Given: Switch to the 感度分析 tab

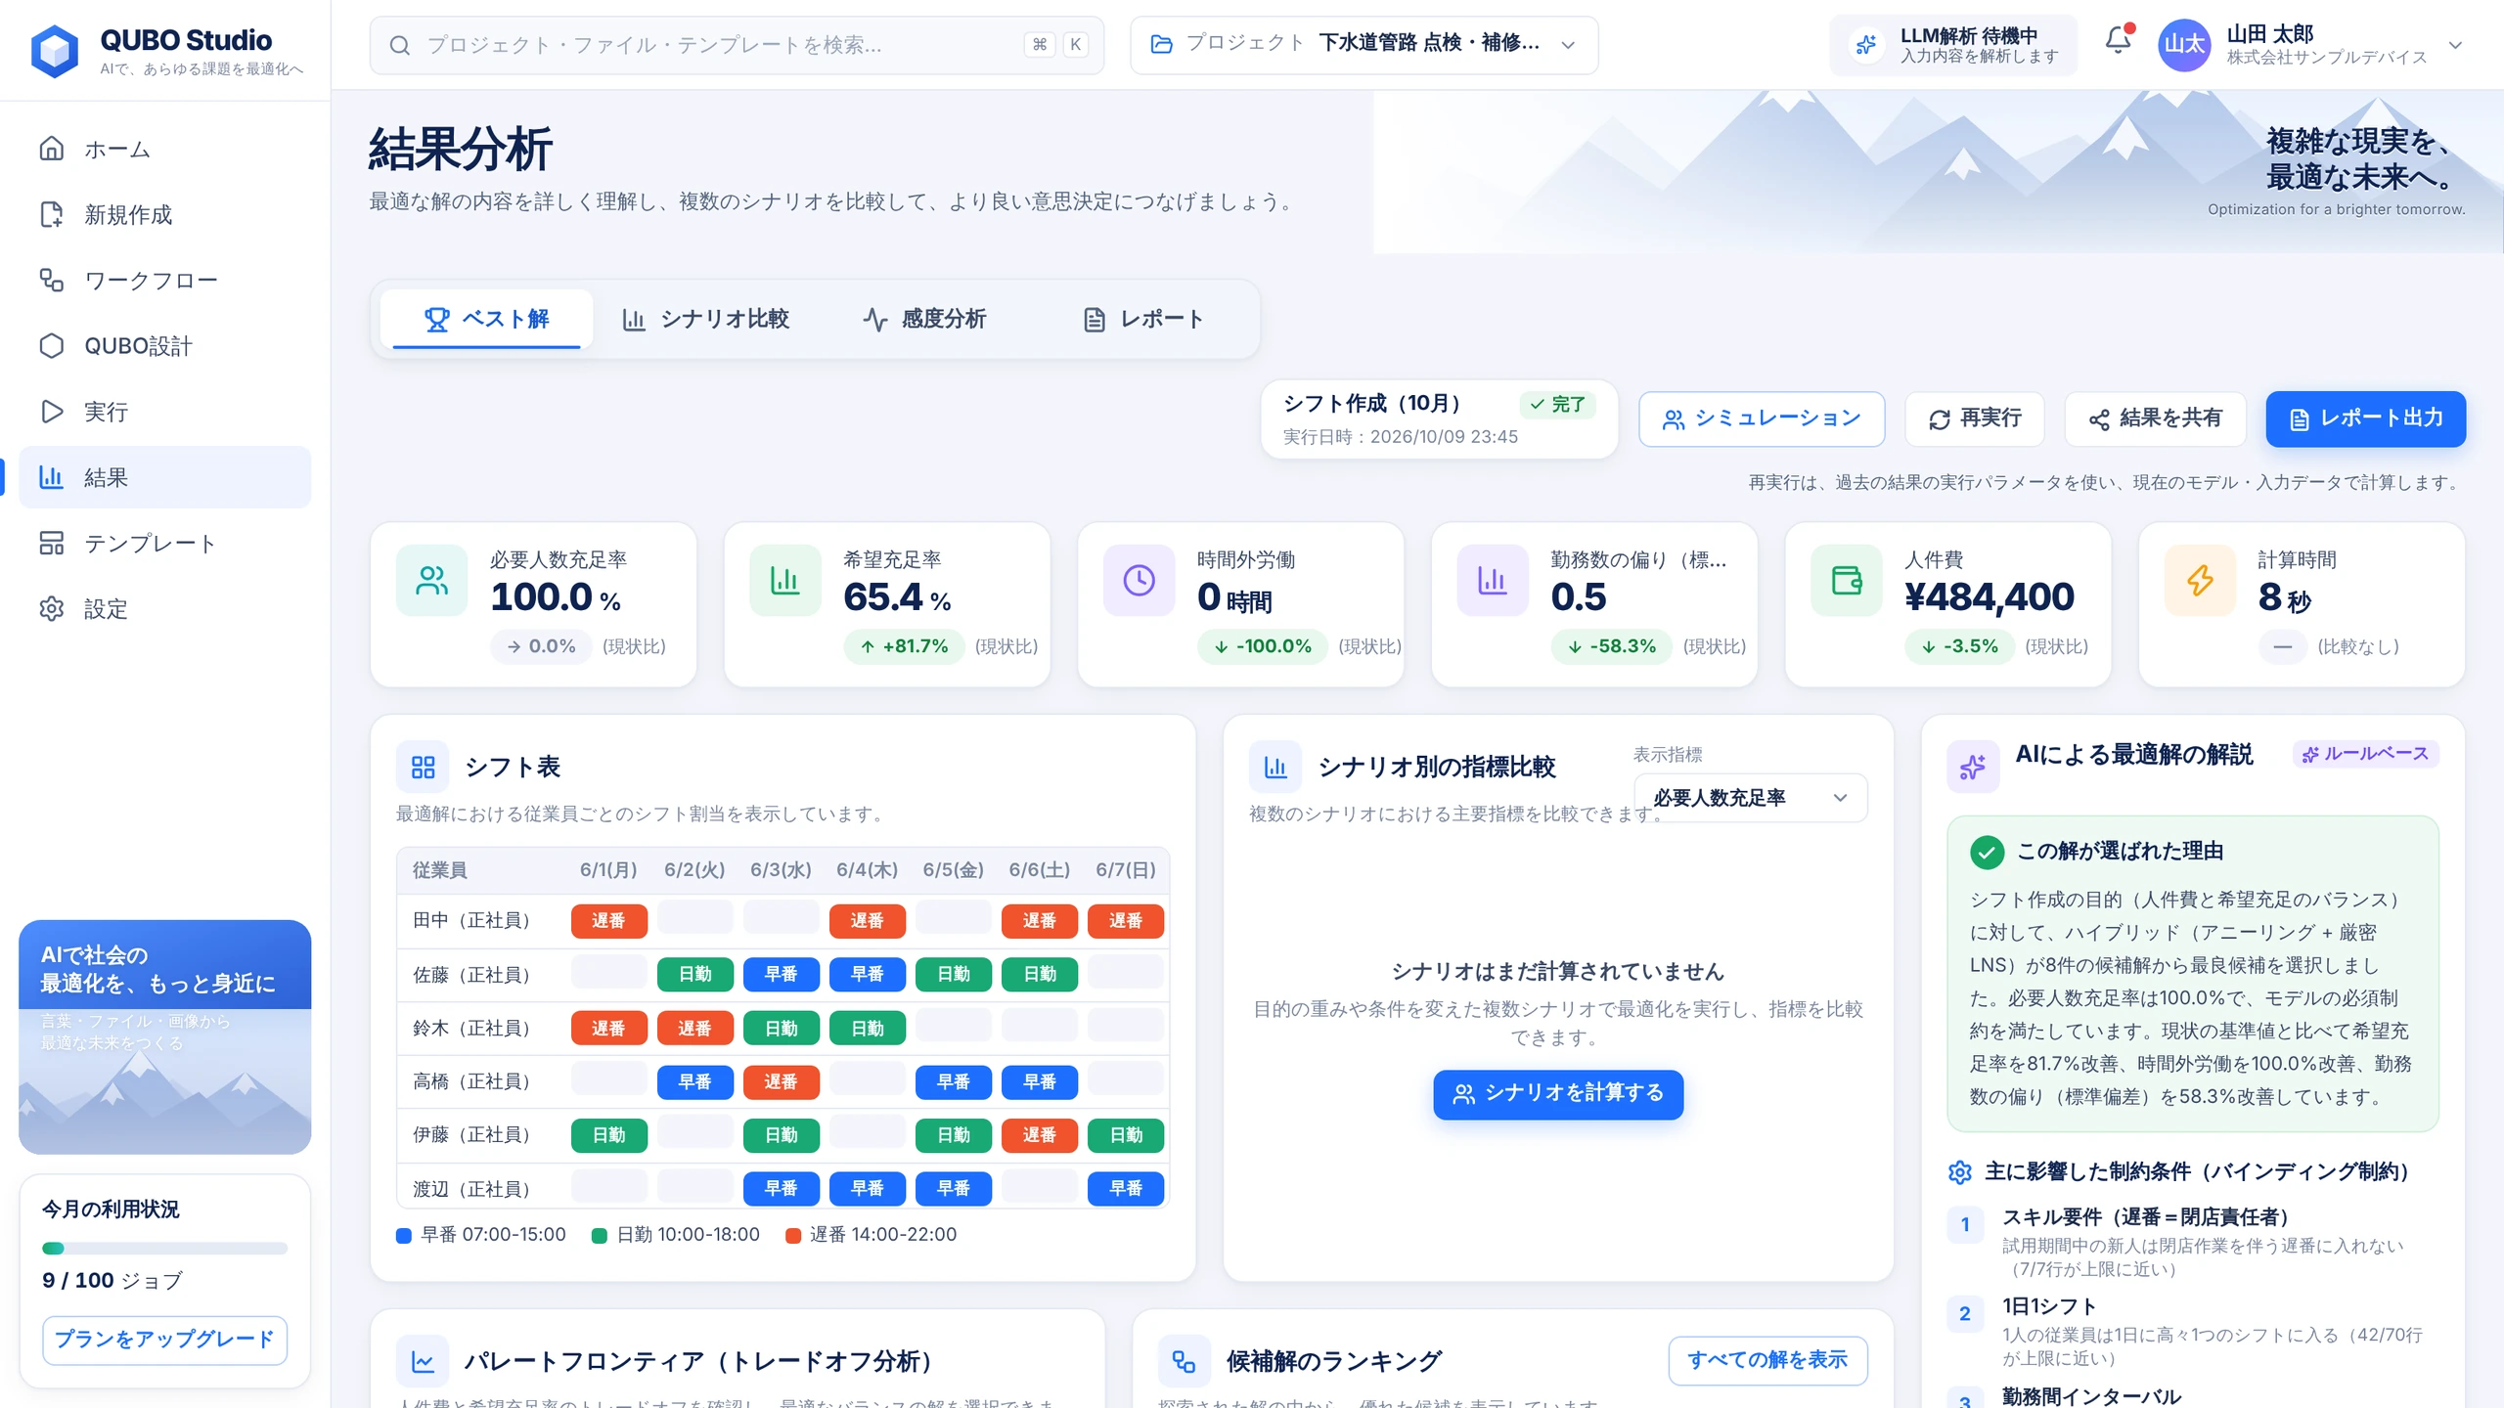Looking at the screenshot, I should pyautogui.click(x=925, y=319).
